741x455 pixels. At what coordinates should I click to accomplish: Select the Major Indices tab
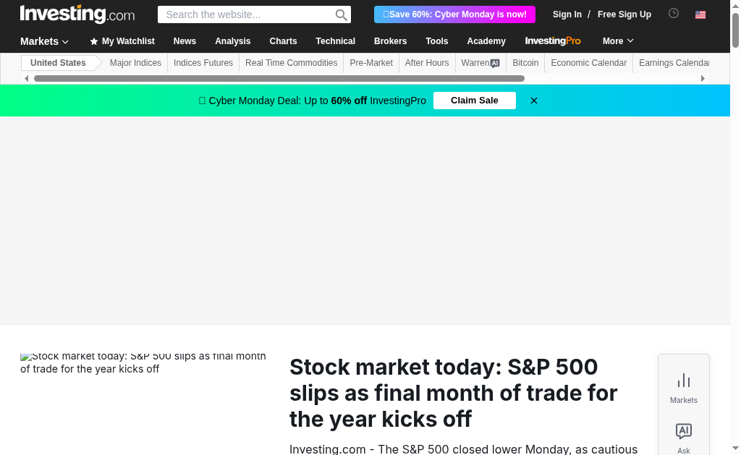(x=135, y=63)
